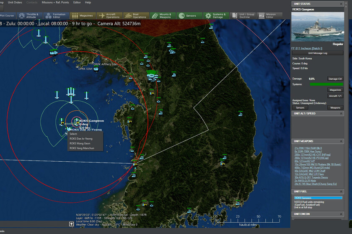
Task: Open the Mission Editor toolbar button
Action: 268,15
